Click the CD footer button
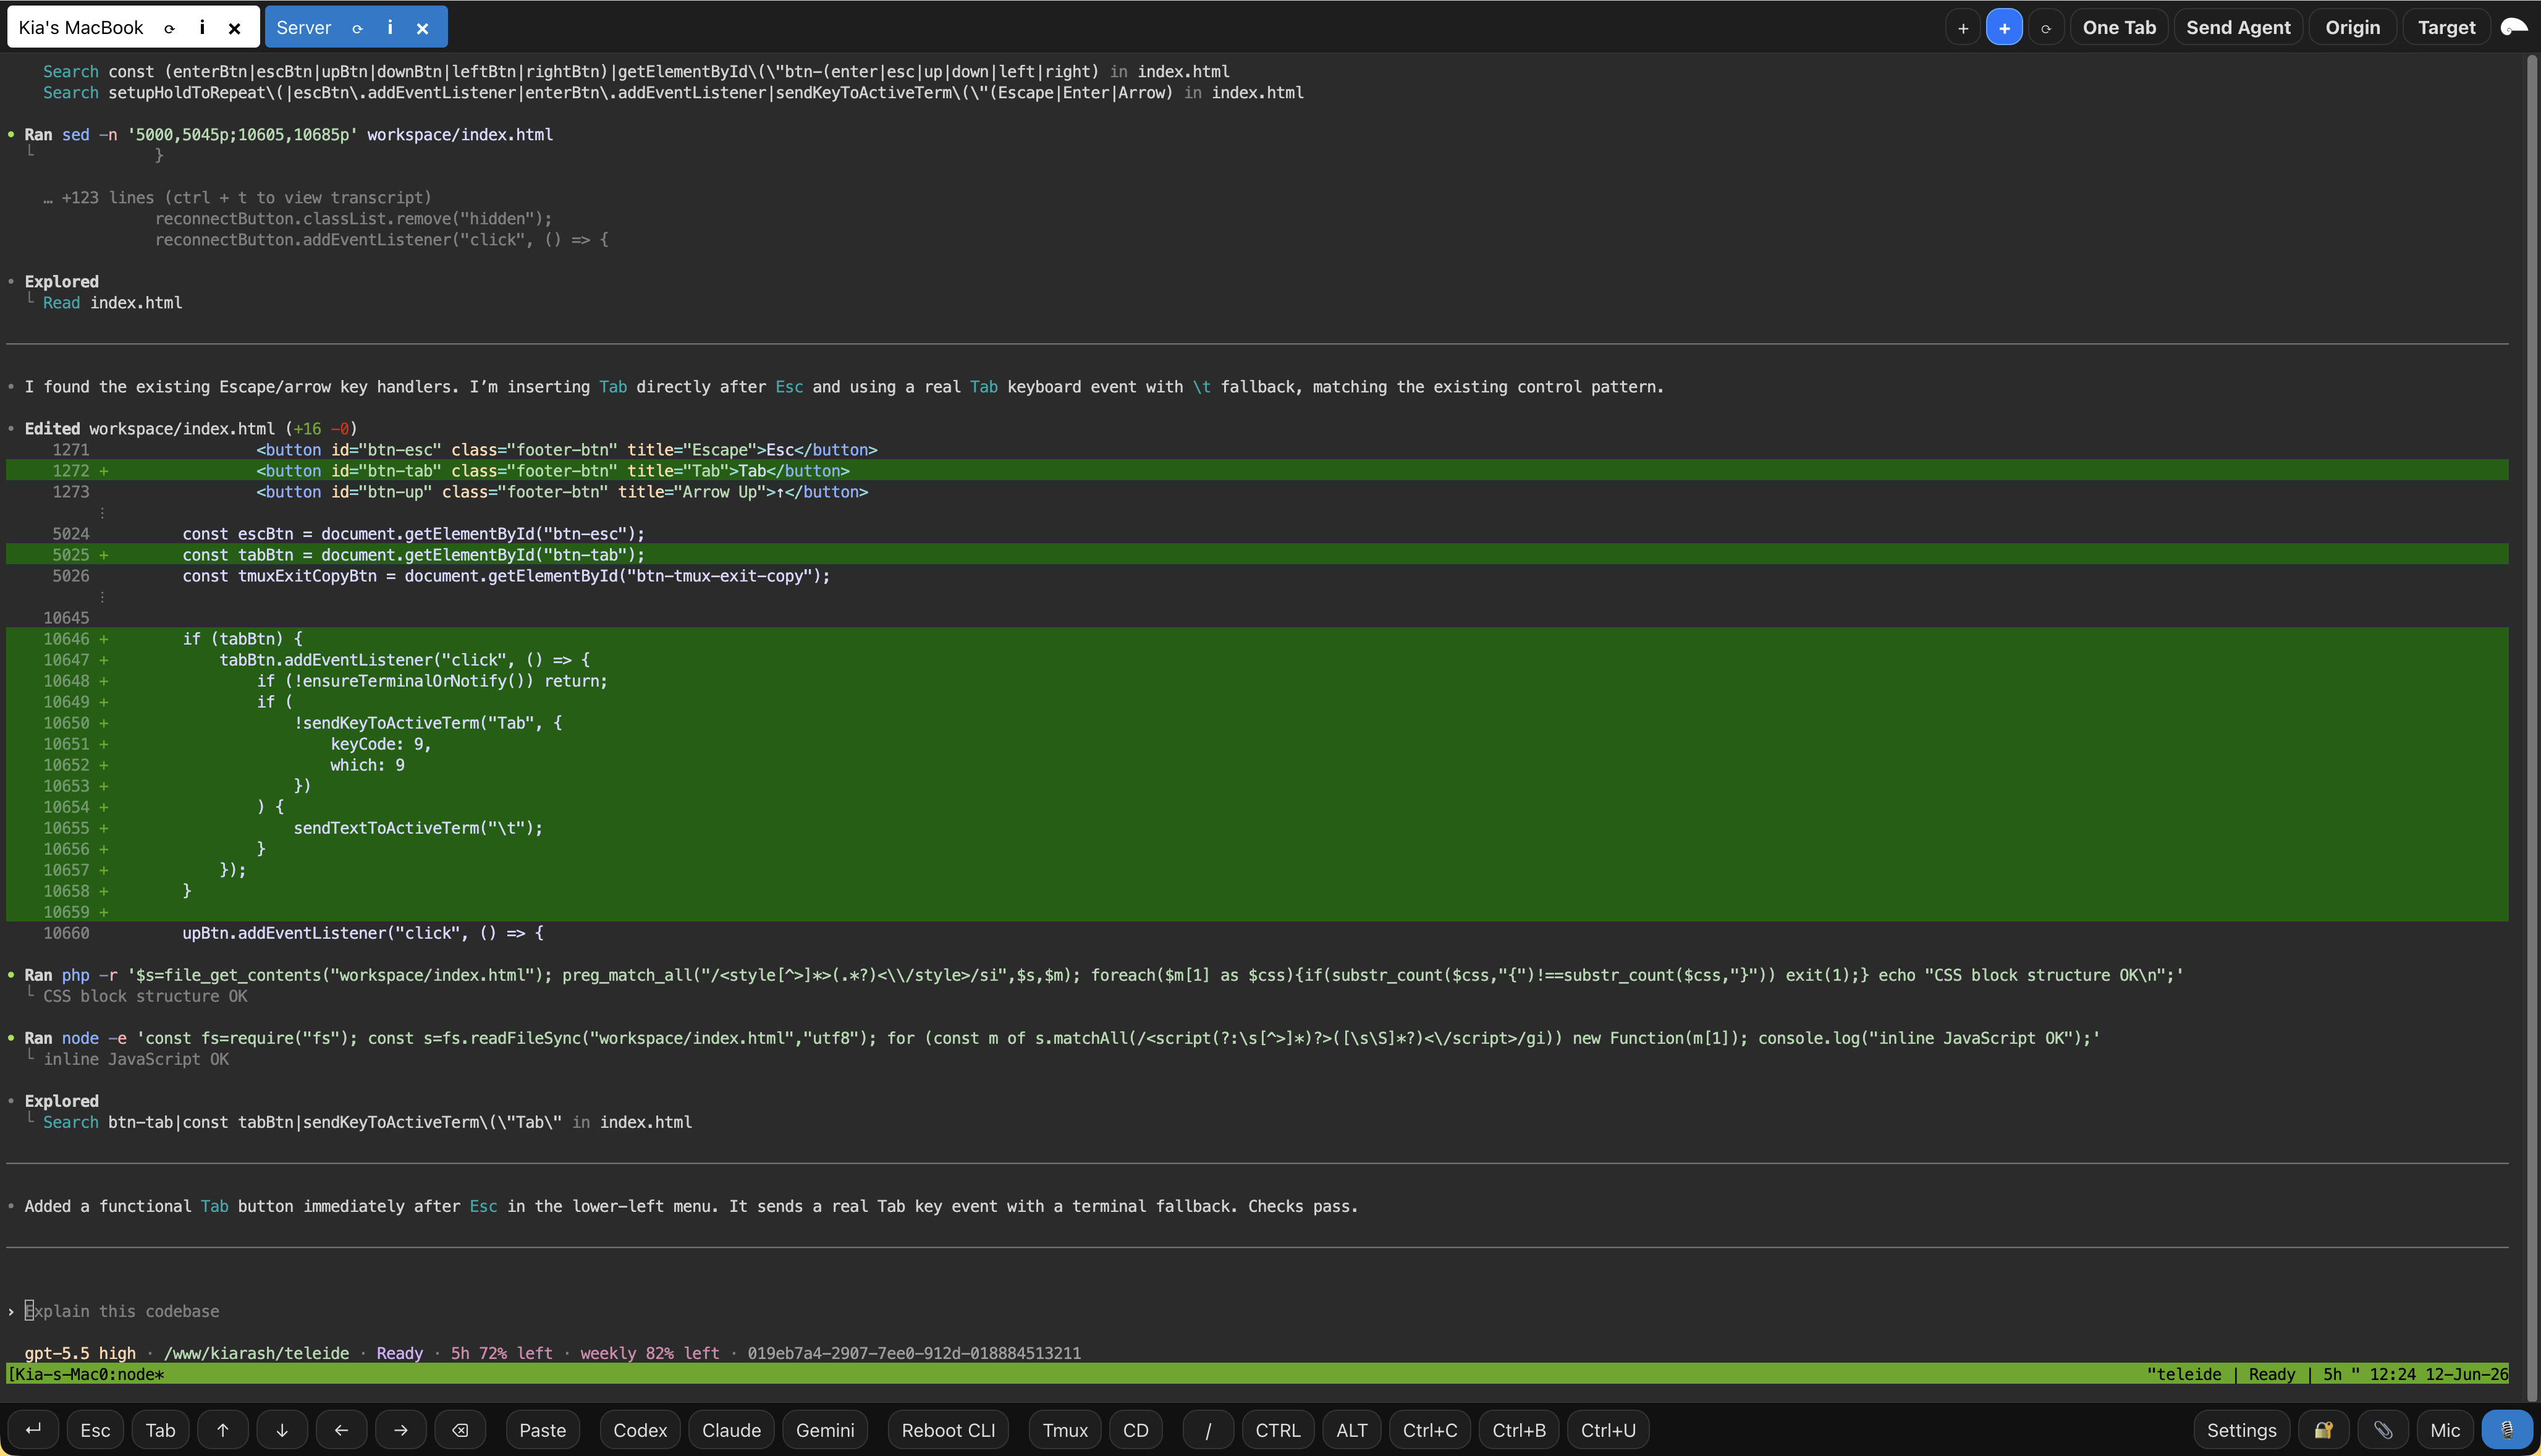 [x=1136, y=1430]
